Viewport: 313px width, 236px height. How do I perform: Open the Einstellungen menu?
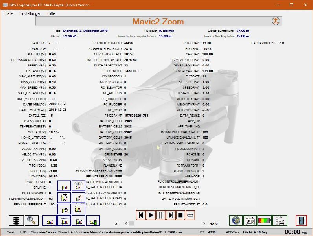coord(30,13)
